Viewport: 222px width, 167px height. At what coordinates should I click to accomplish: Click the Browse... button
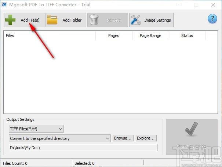click(123, 138)
